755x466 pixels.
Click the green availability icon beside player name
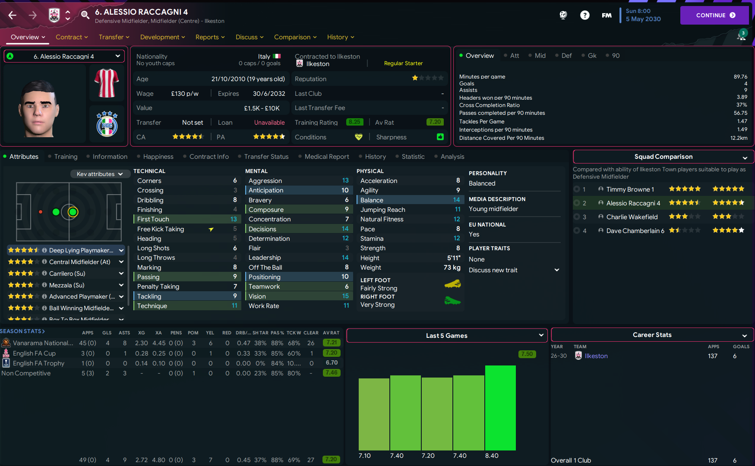click(x=10, y=56)
